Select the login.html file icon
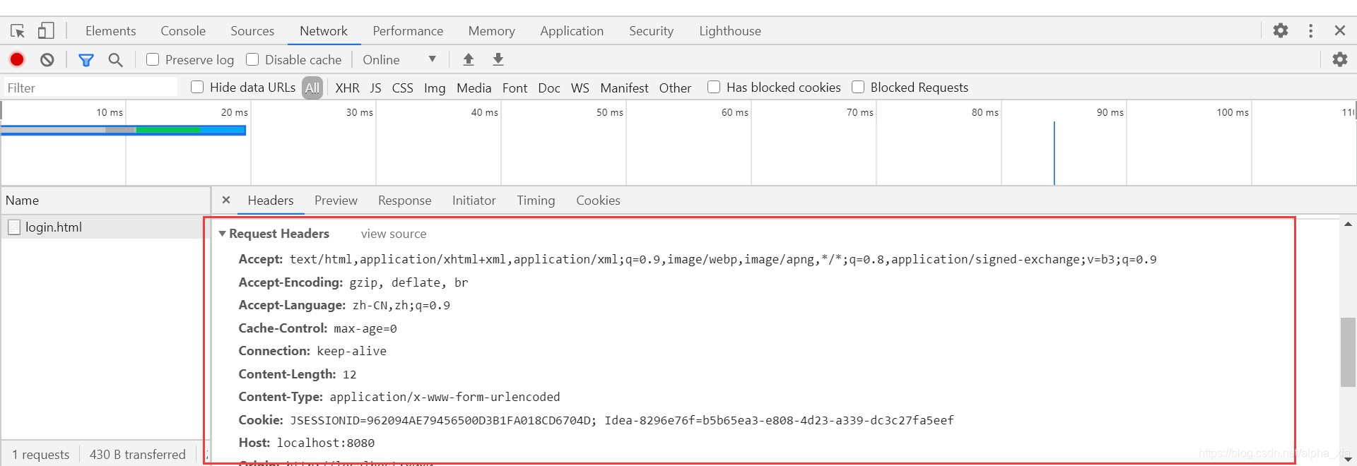Image resolution: width=1357 pixels, height=466 pixels. pos(13,227)
